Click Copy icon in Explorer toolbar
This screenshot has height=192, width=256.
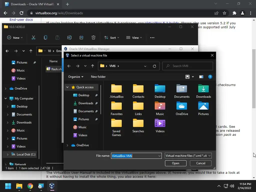pos(45,38)
